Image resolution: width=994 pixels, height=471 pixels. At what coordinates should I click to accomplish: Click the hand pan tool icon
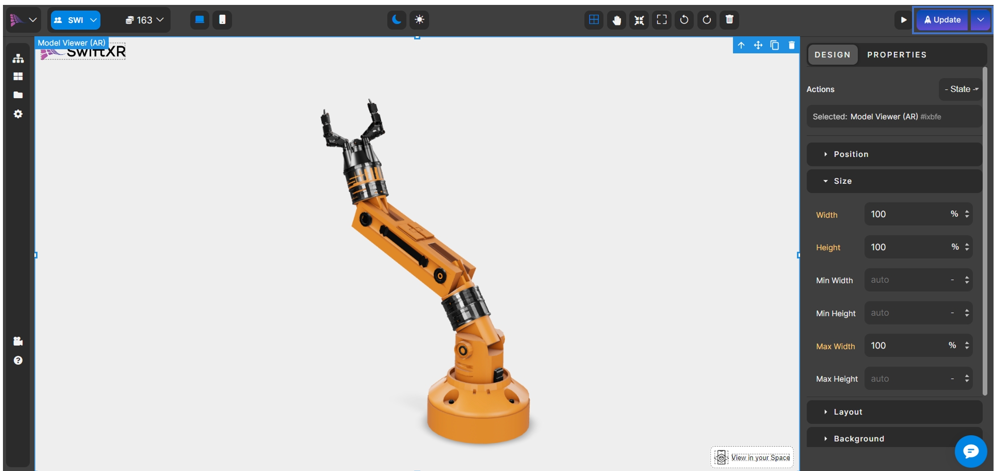pos(617,20)
